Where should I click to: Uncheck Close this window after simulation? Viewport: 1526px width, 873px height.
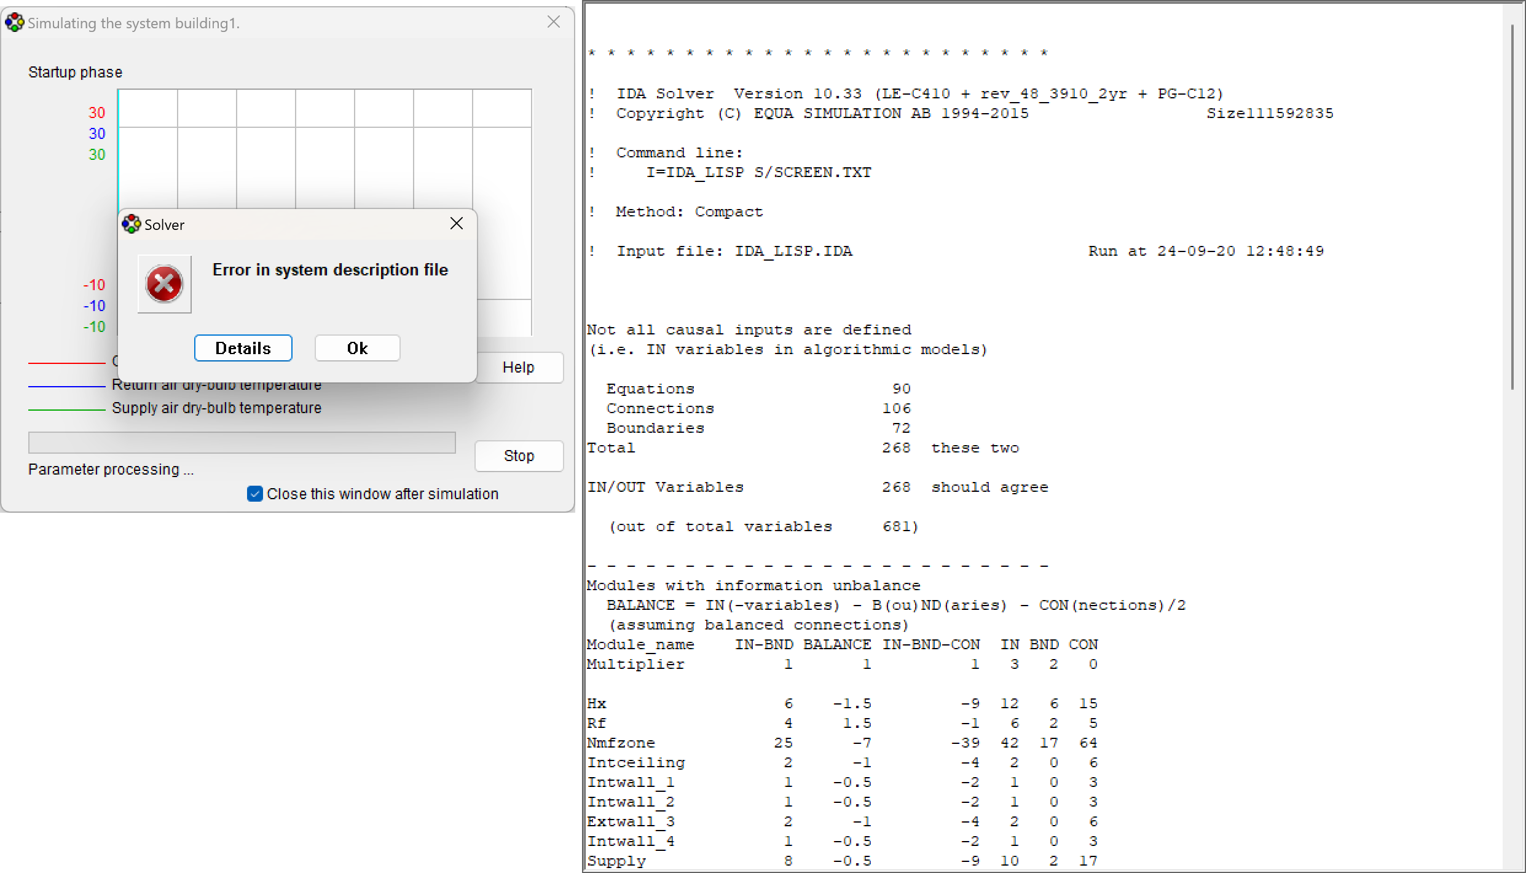point(254,494)
